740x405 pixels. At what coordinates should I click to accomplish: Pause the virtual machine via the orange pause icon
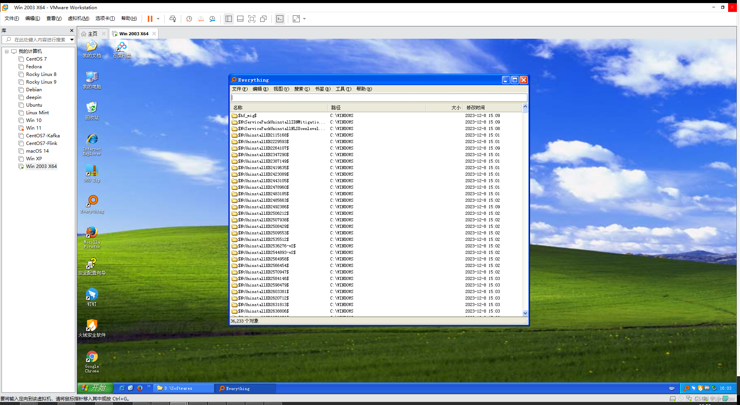pos(150,19)
